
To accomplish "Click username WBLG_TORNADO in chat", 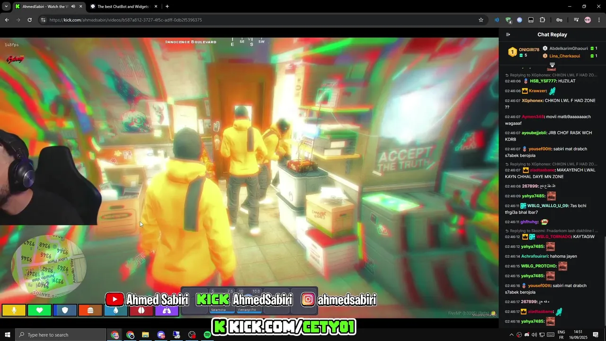I will click(x=553, y=237).
